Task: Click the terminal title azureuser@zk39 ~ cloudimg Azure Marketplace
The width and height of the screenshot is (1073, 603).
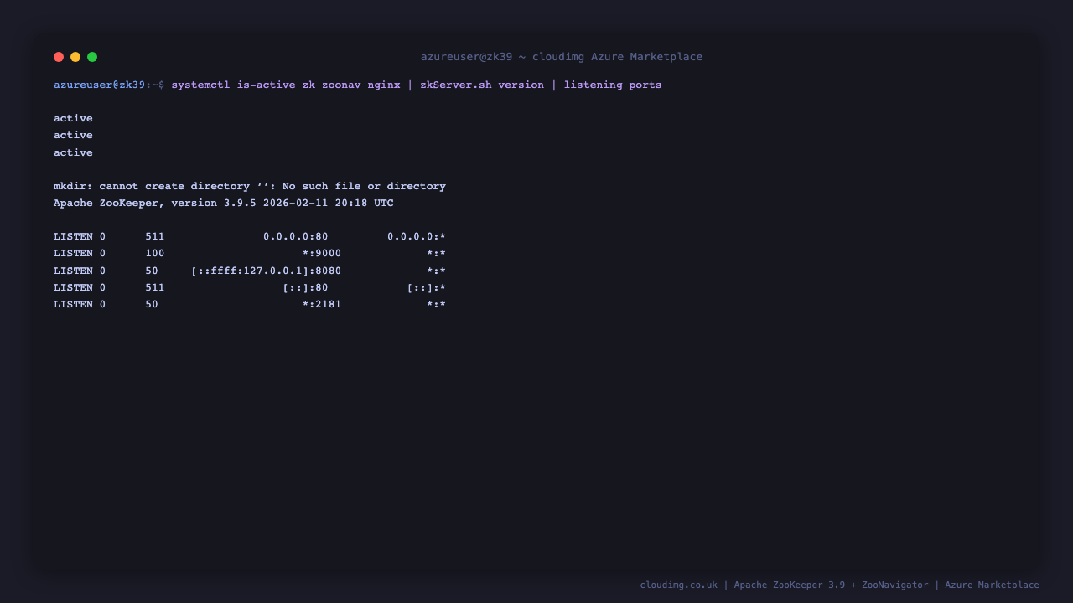Action: (x=562, y=57)
